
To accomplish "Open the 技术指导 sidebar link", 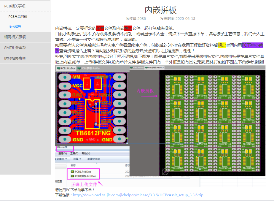I will [15, 27].
